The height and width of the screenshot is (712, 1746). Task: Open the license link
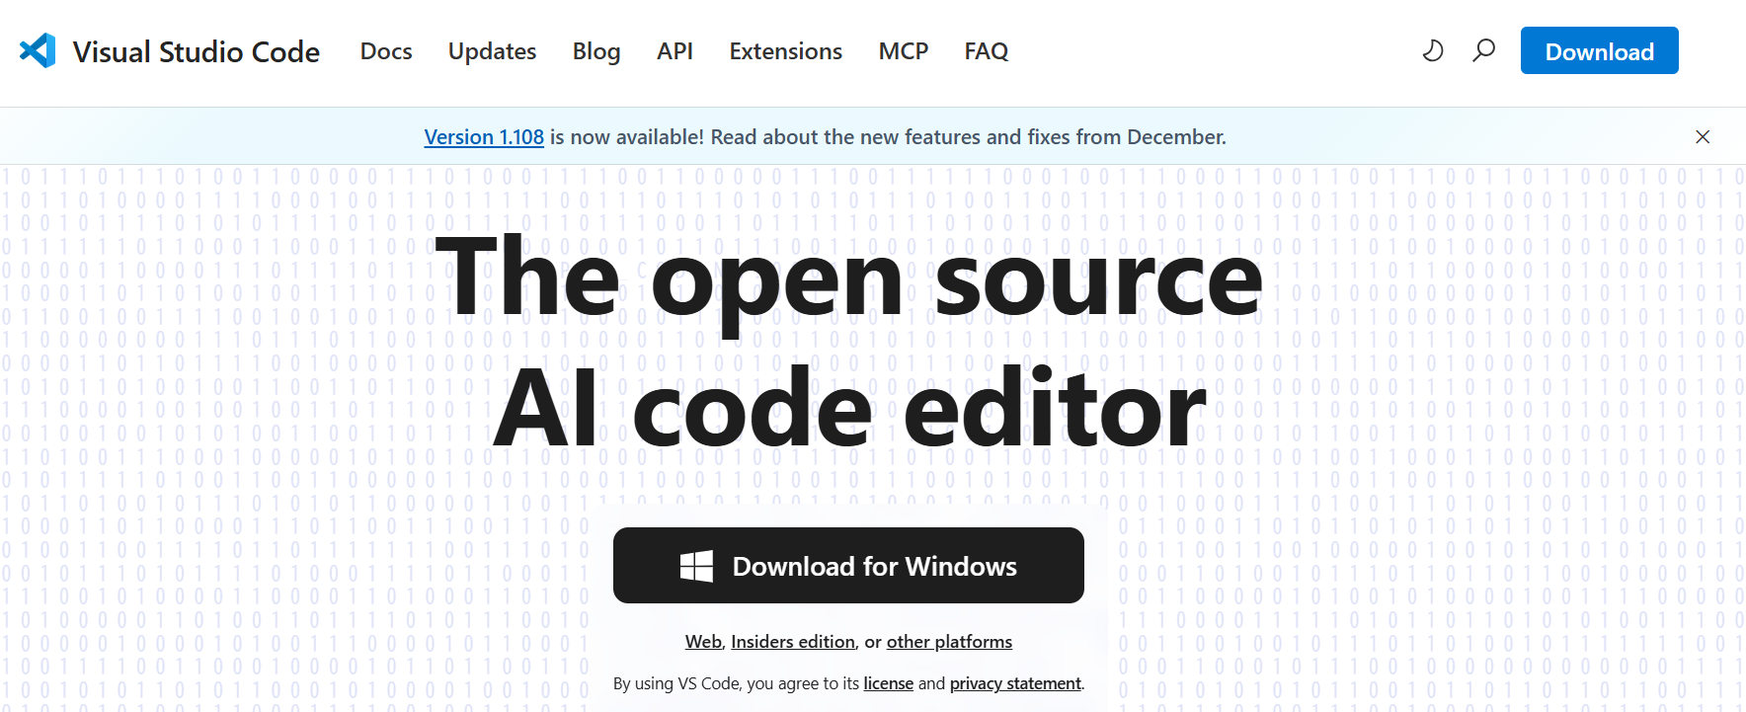889,683
